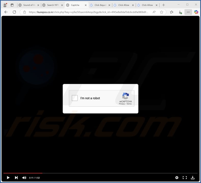
Task: Seek on the video progress bar
Action: (x=100, y=173)
